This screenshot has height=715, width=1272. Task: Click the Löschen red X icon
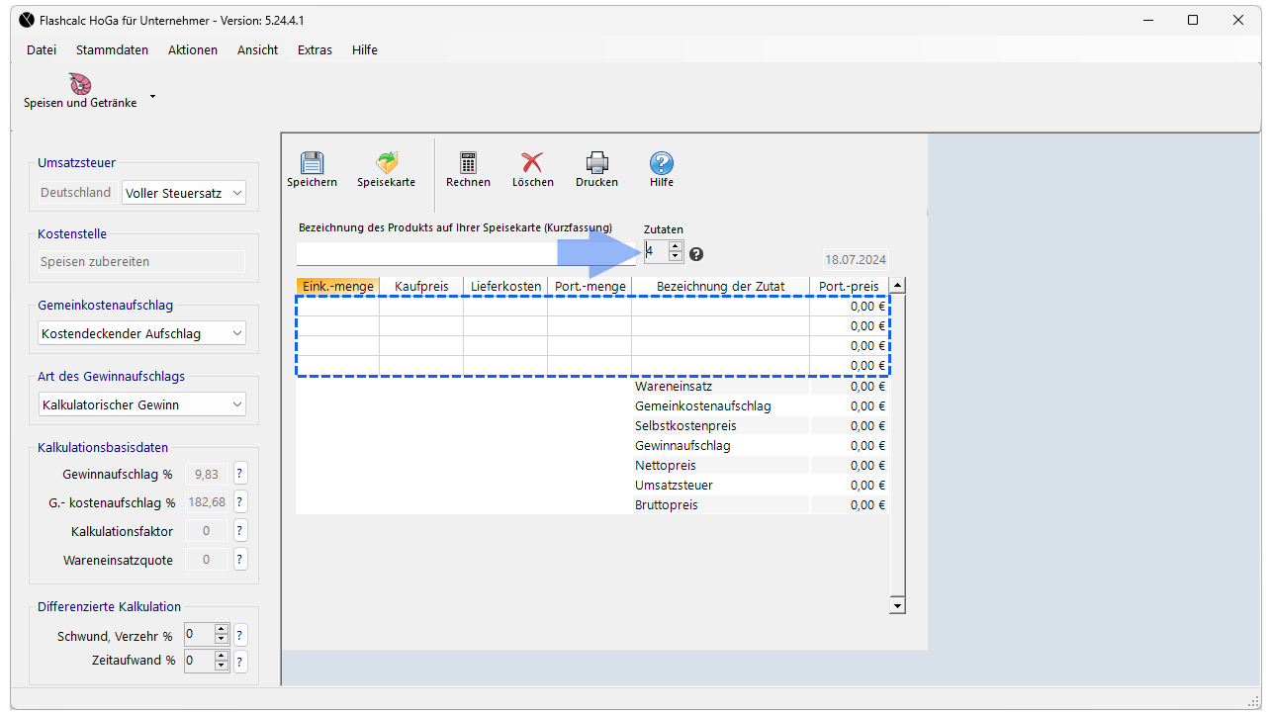tap(532, 164)
